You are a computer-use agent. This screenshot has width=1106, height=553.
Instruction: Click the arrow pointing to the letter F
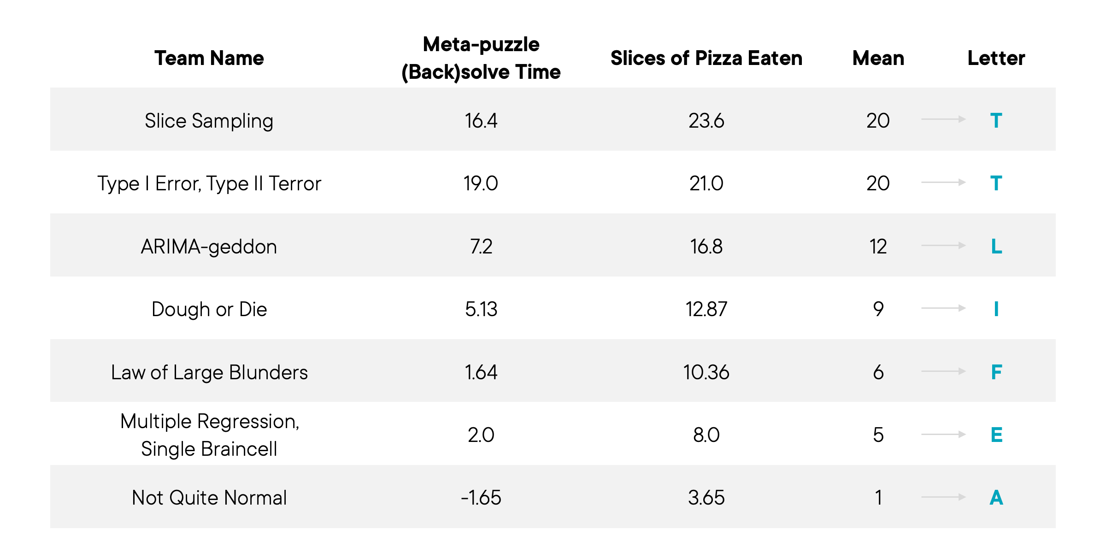(943, 371)
